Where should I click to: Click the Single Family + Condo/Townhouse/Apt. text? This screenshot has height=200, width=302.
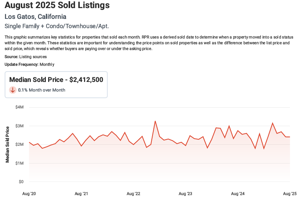[57, 26]
